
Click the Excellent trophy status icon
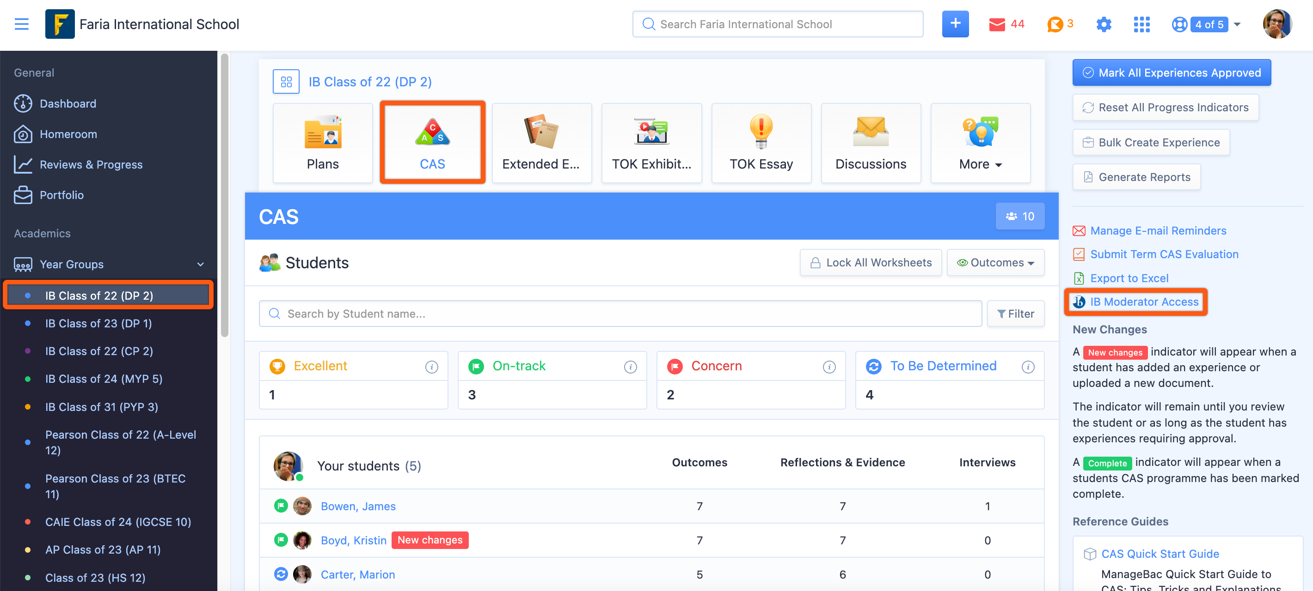(277, 366)
